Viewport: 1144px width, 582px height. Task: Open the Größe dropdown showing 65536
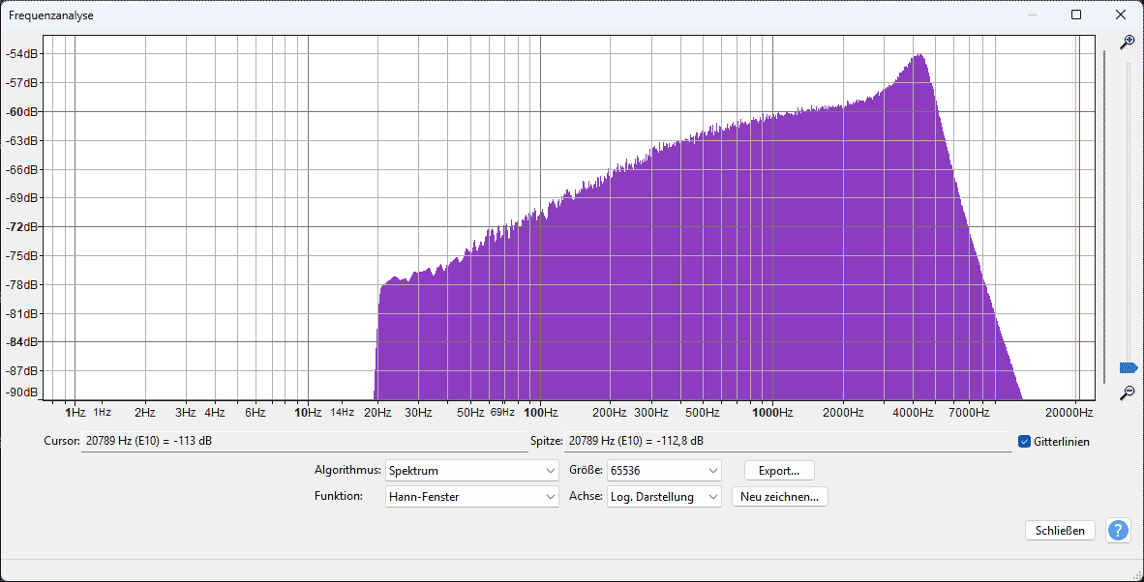[x=664, y=471]
